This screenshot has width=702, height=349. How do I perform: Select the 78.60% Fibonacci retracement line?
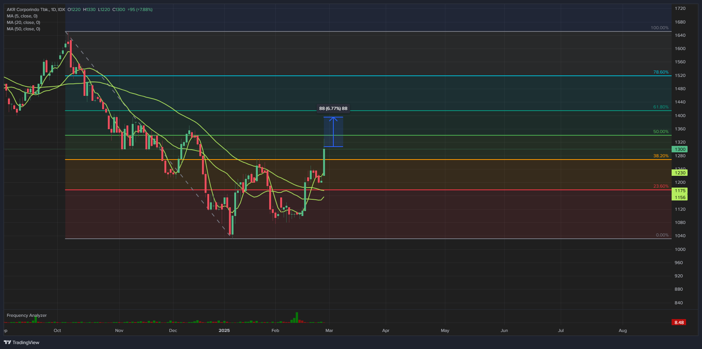[342, 75]
